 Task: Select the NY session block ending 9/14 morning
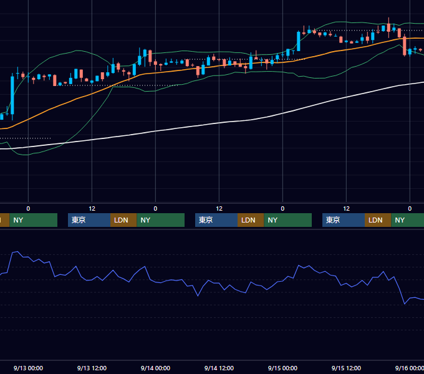click(161, 220)
